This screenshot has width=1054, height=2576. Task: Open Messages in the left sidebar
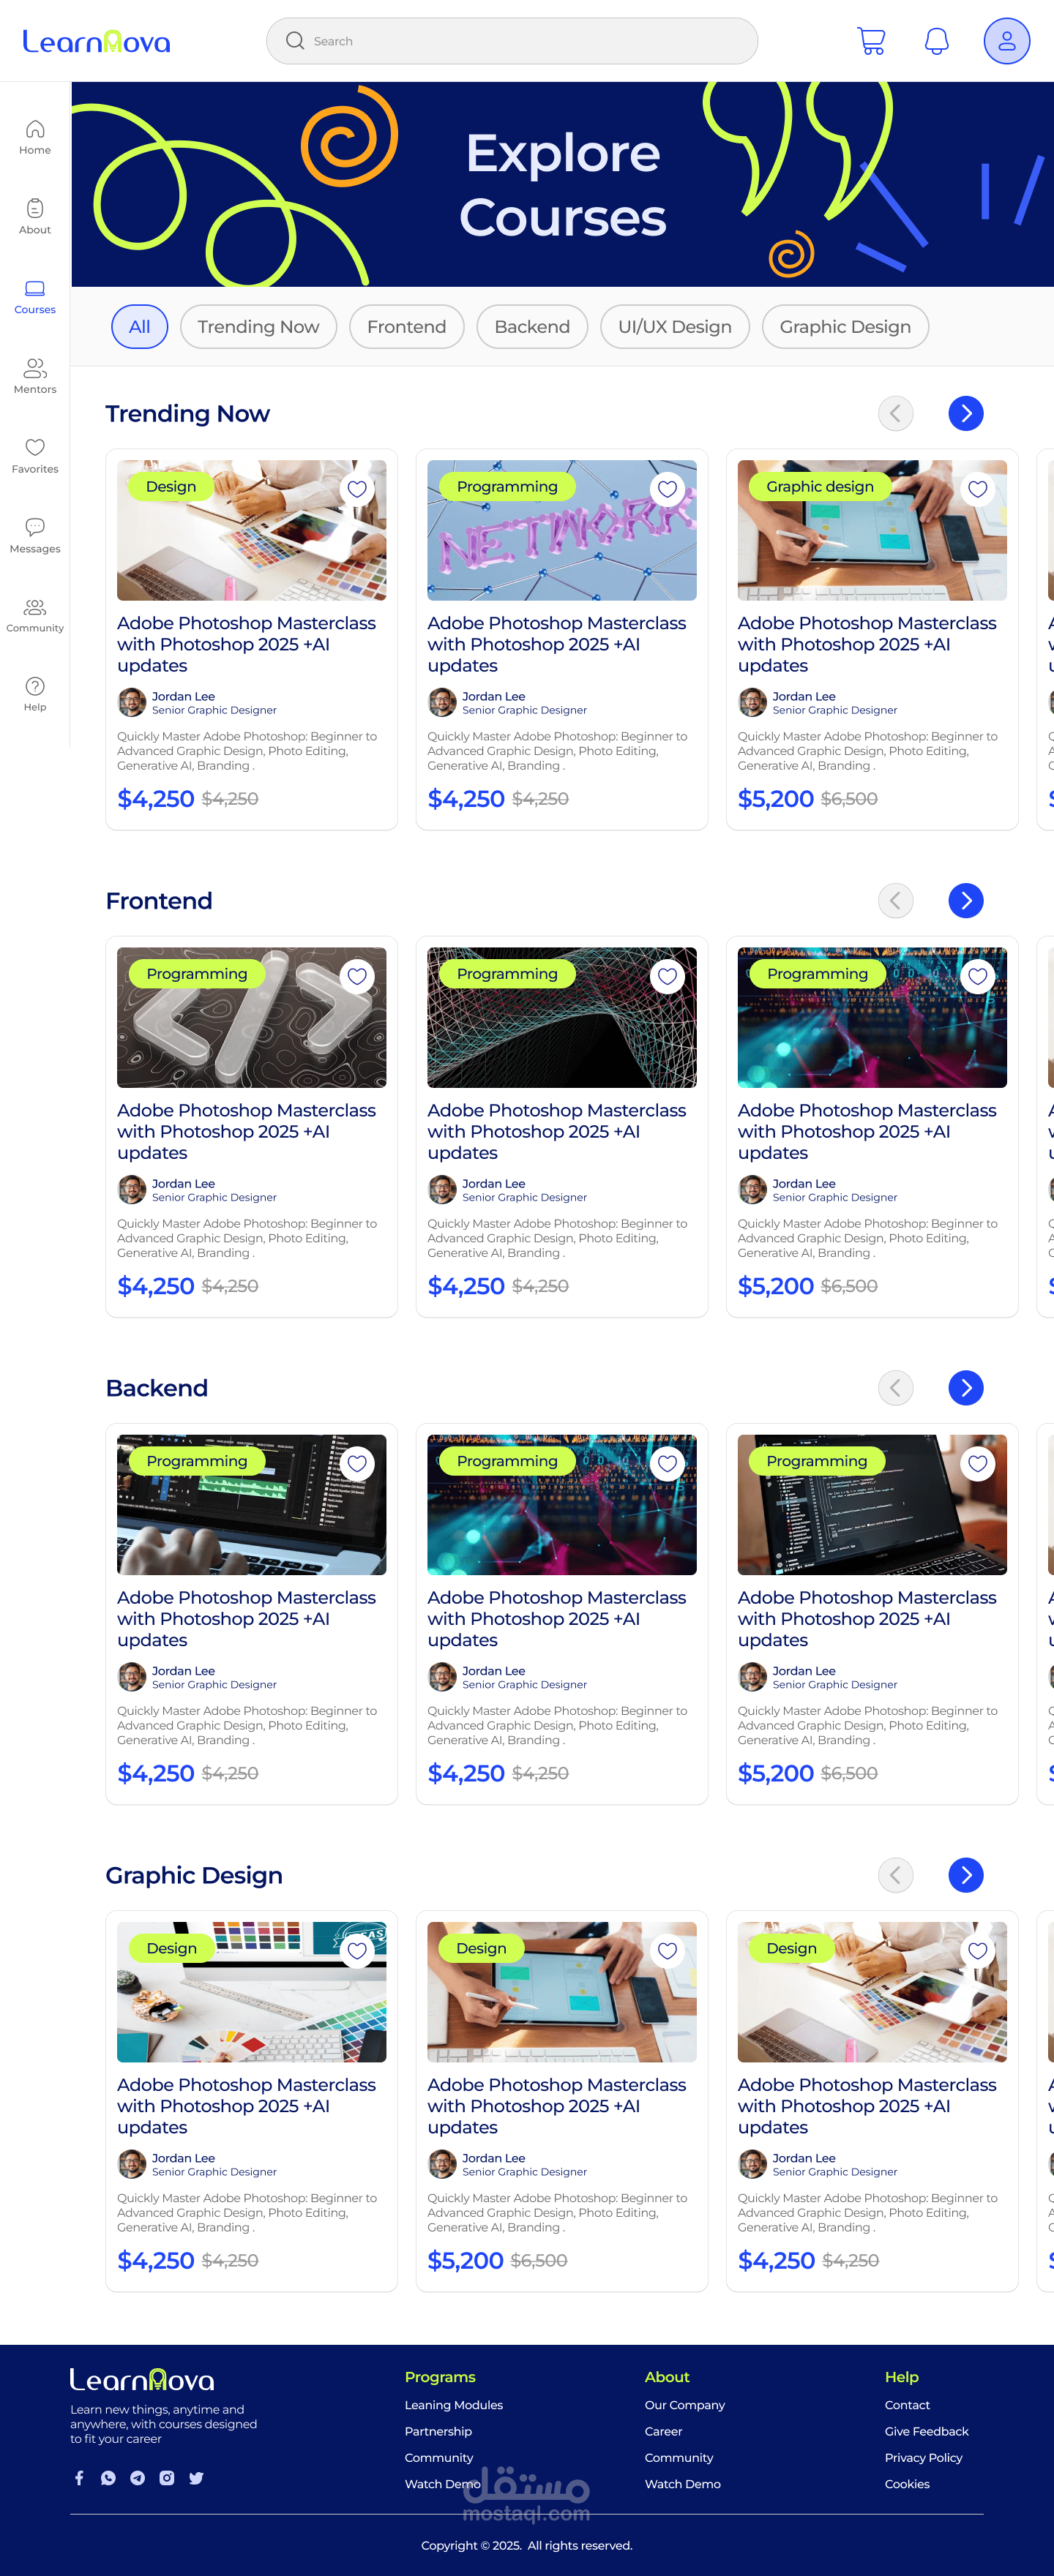(x=35, y=535)
